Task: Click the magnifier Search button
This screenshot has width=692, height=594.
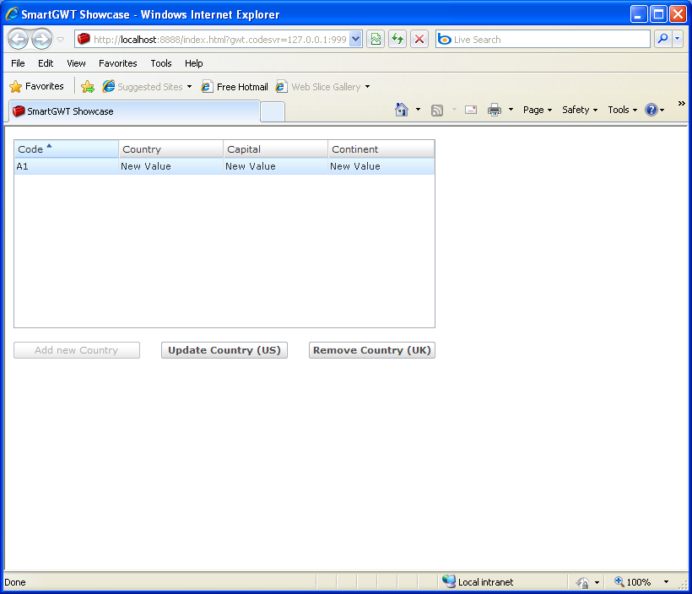Action: (662, 40)
